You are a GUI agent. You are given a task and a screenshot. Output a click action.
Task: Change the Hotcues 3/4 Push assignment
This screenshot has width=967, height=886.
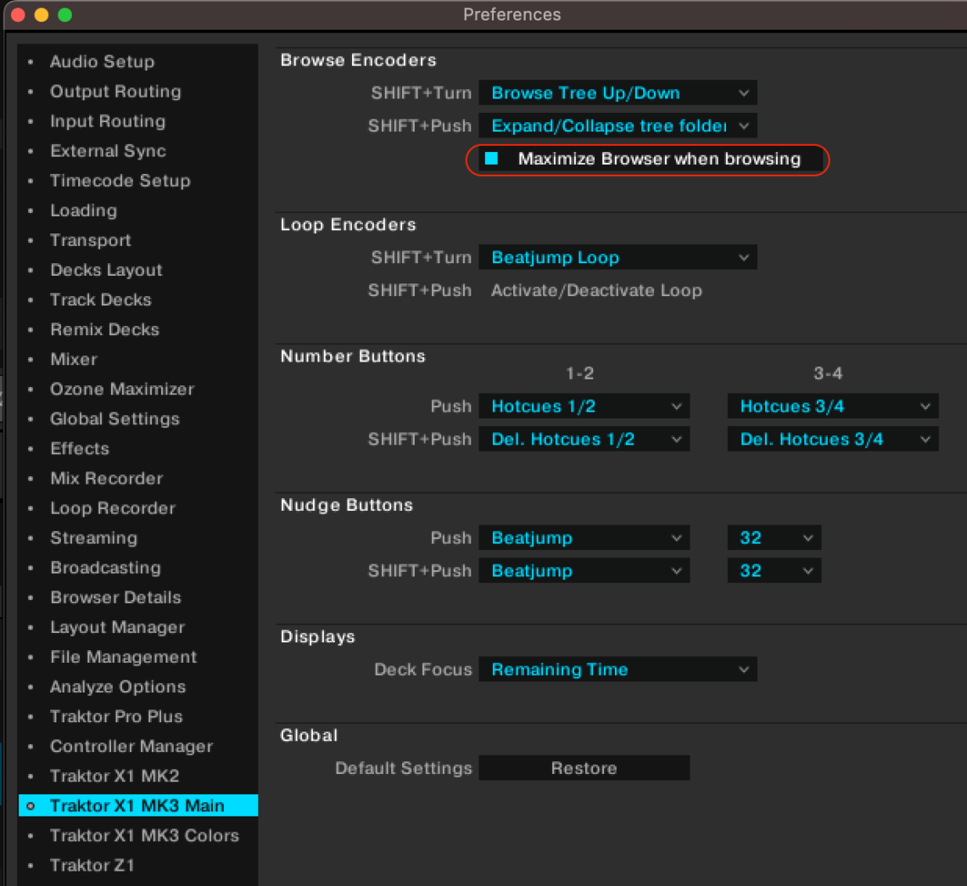[832, 406]
